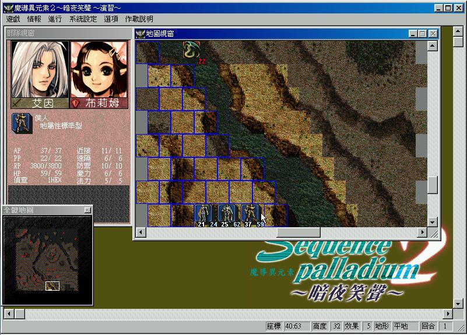Screen dimensions: 467x335
Task: Click the 地圖視窗 window title icon
Action: (140, 34)
